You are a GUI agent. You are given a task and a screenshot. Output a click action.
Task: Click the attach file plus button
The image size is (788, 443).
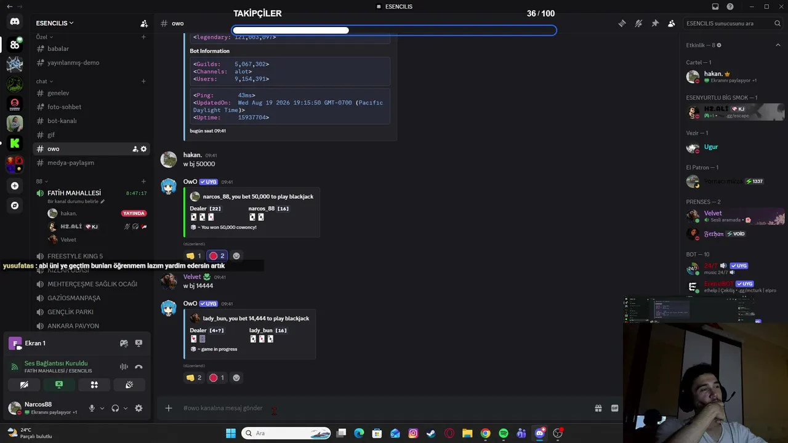point(169,408)
